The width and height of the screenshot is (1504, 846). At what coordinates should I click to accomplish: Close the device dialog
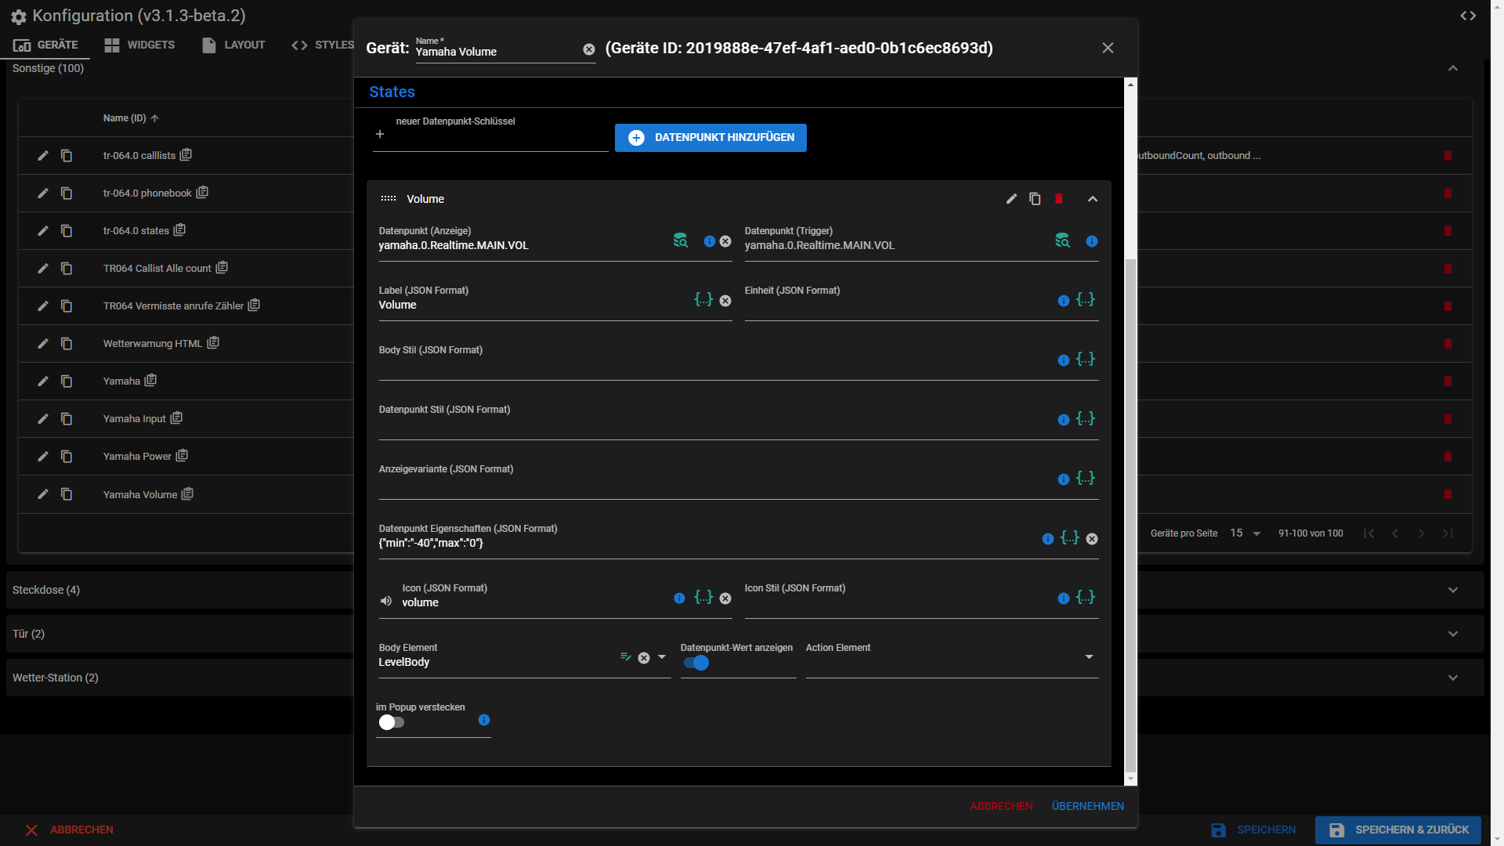[x=1108, y=48]
